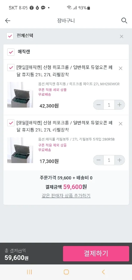Uncheck the 매직캔 seller checkbox
This screenshot has width=132, height=280.
(x=11, y=52)
